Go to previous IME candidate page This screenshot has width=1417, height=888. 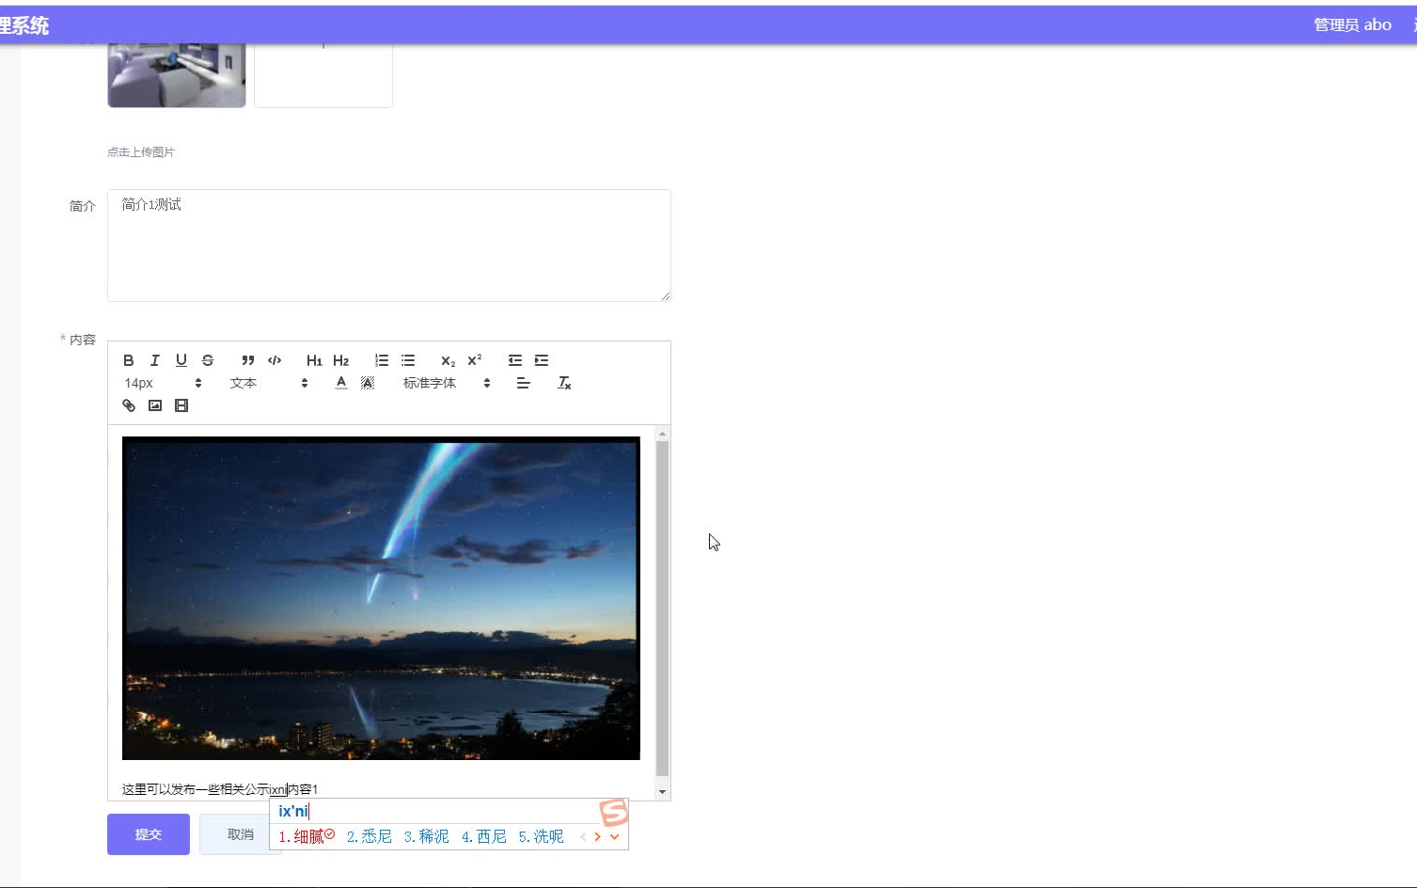click(583, 836)
